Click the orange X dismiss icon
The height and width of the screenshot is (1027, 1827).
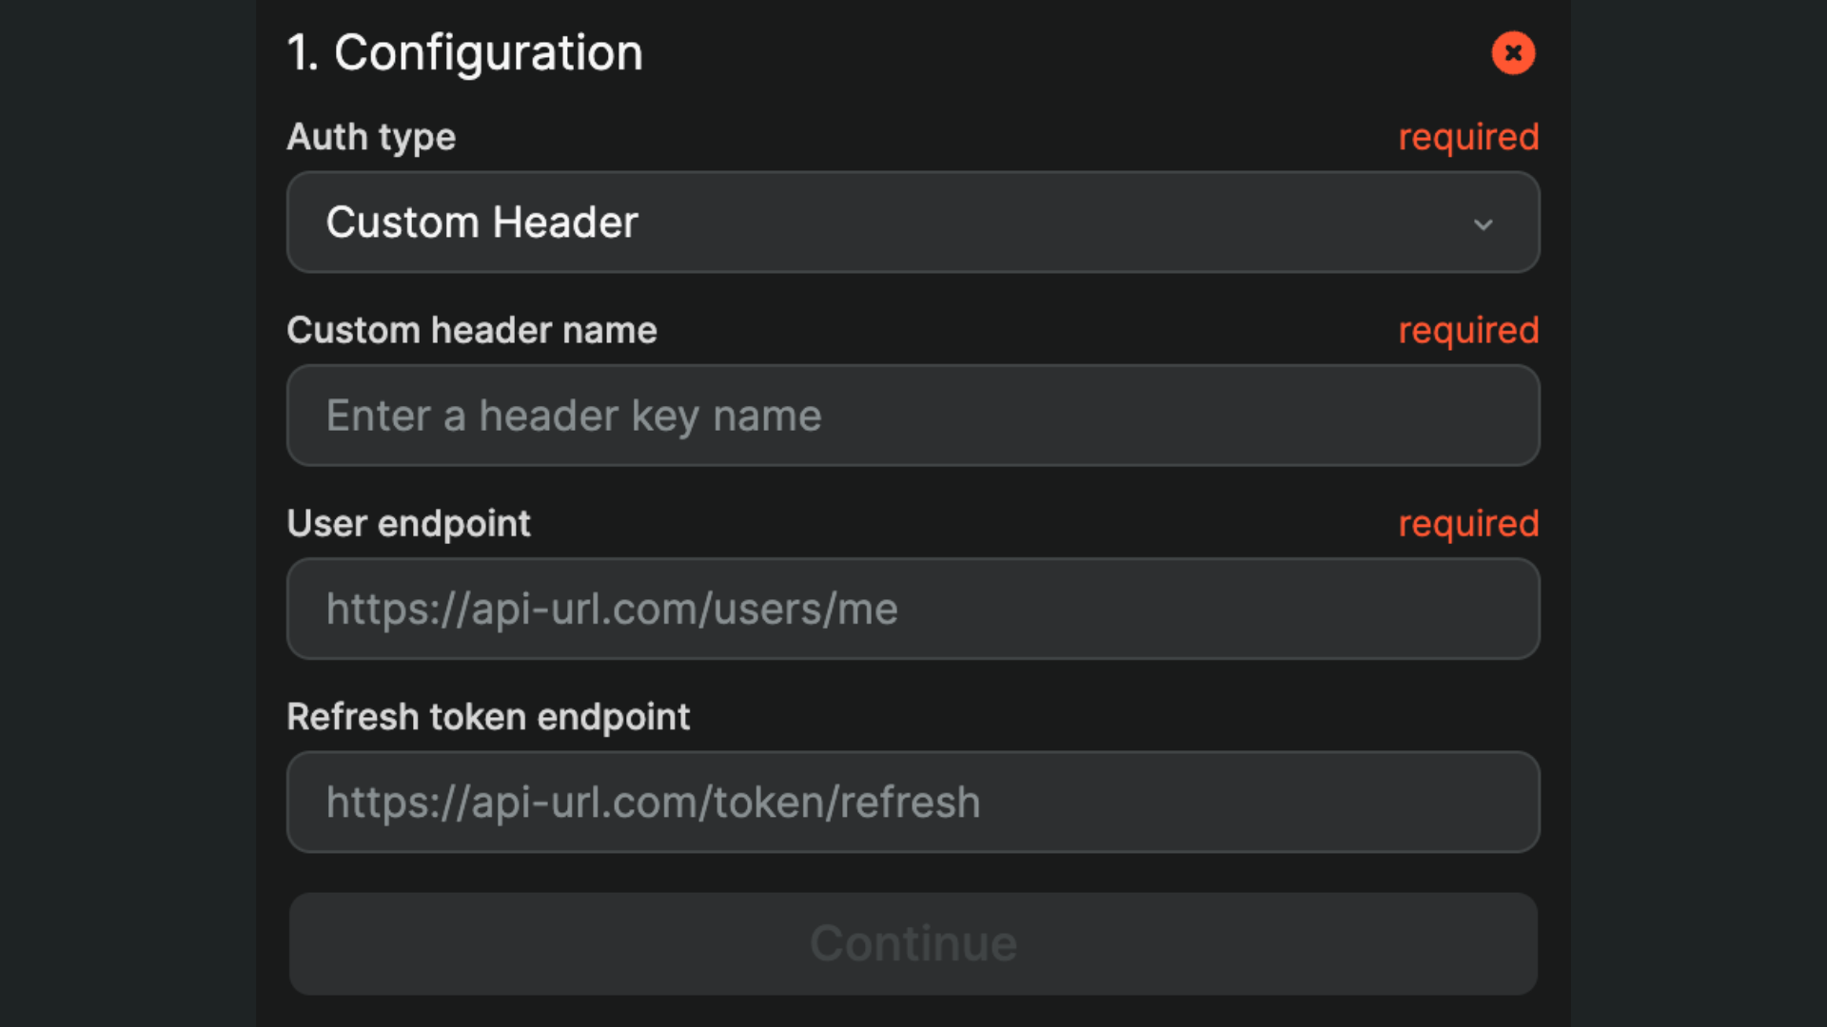coord(1513,53)
